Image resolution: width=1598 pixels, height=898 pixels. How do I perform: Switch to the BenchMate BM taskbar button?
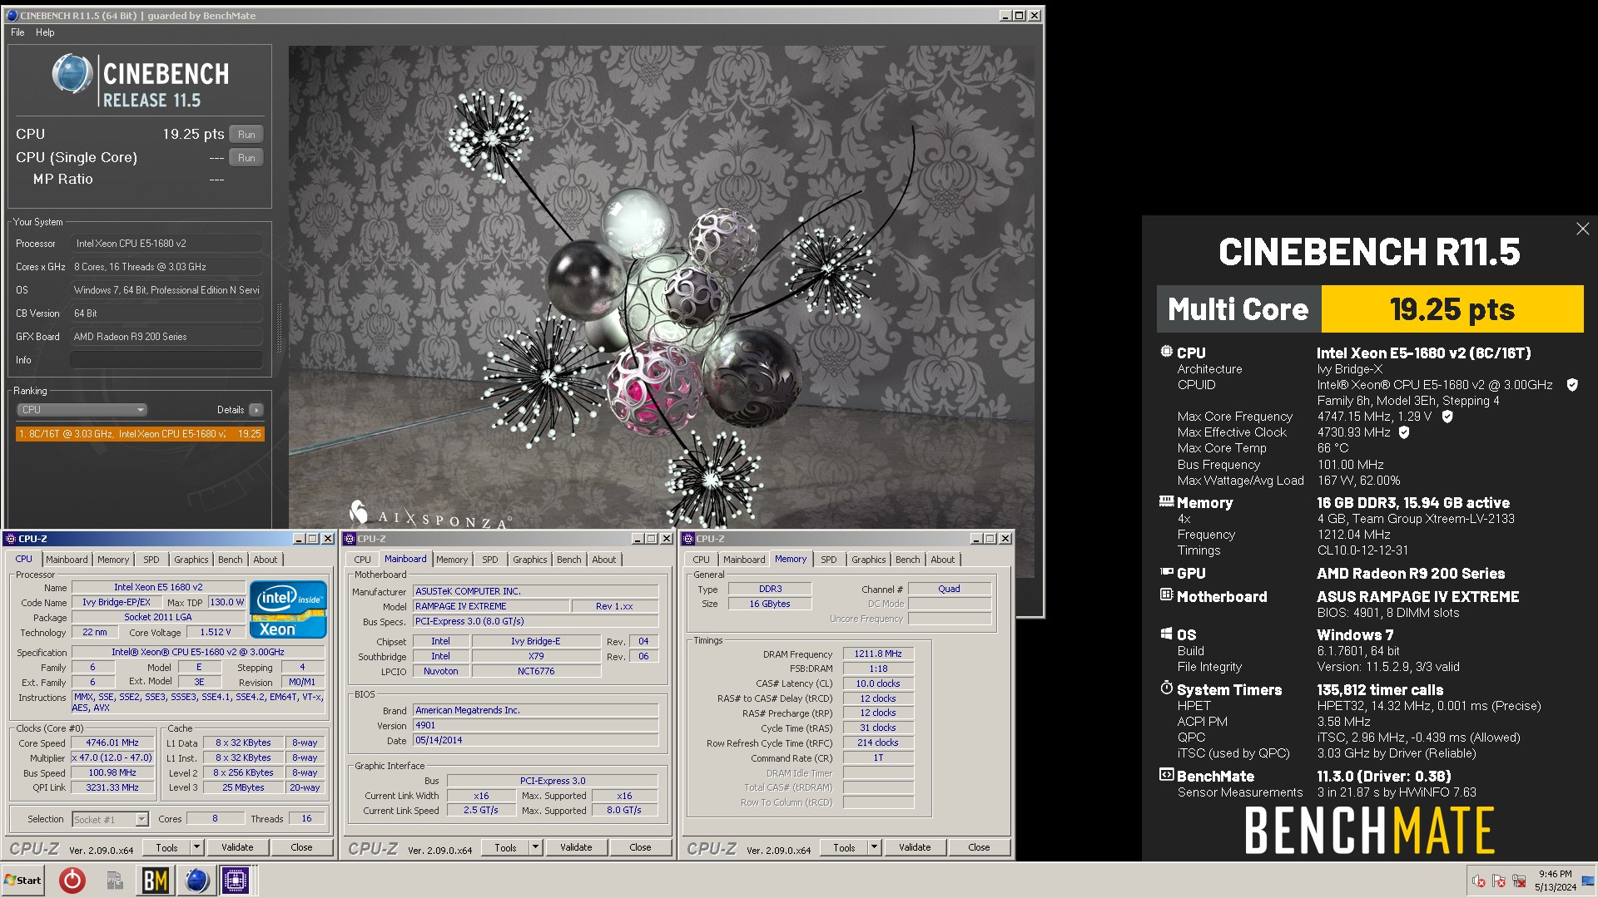(156, 880)
